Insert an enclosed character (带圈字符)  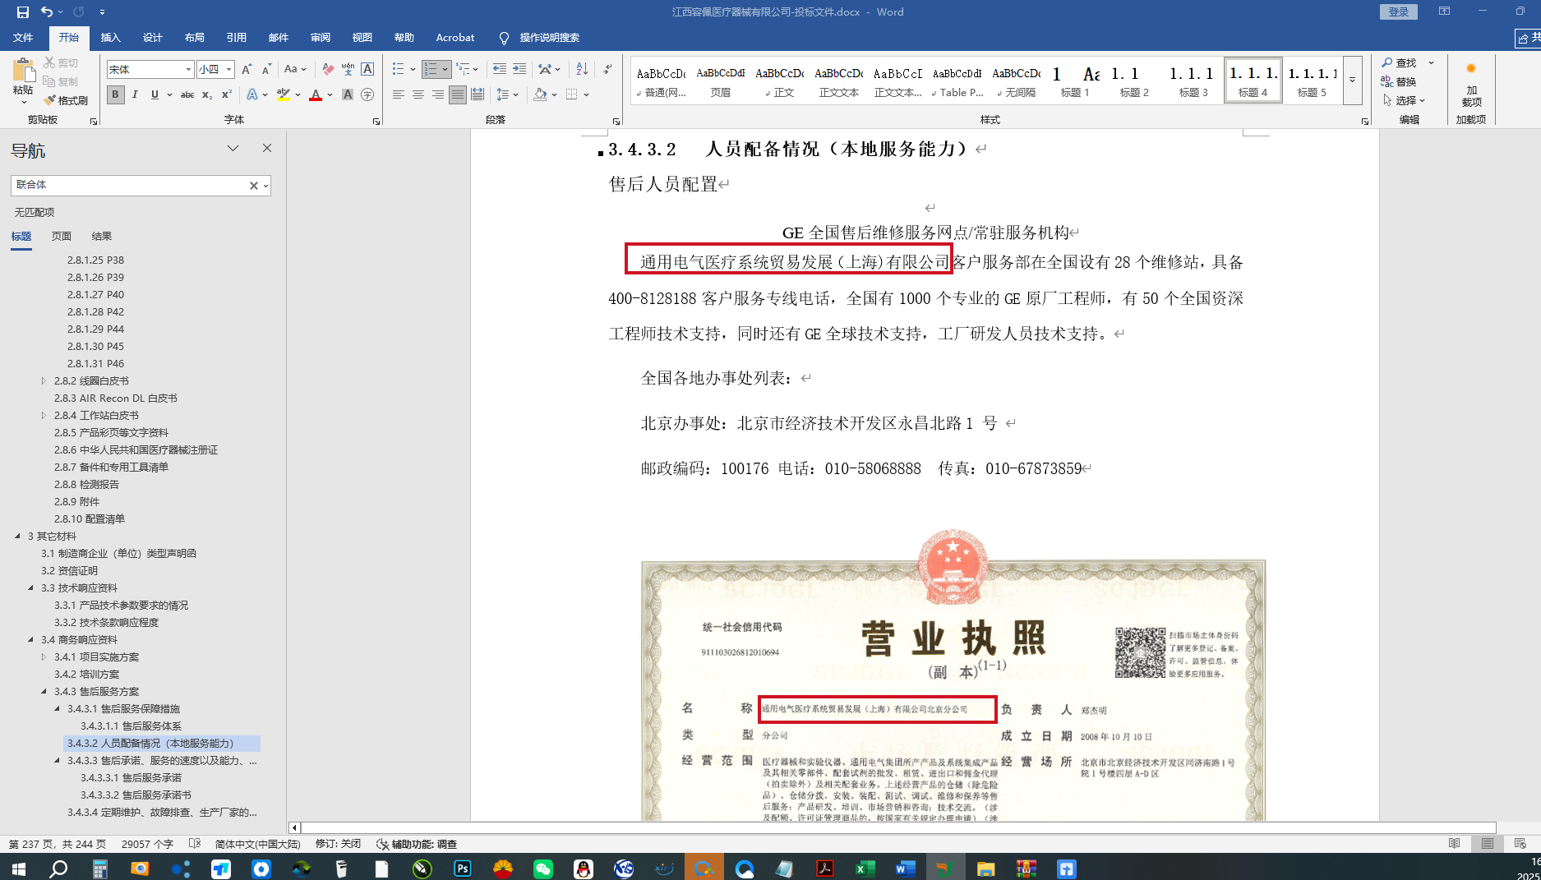(x=367, y=95)
